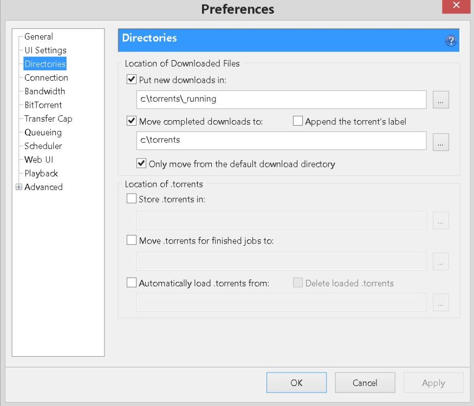Click the help question mark icon

click(x=450, y=41)
